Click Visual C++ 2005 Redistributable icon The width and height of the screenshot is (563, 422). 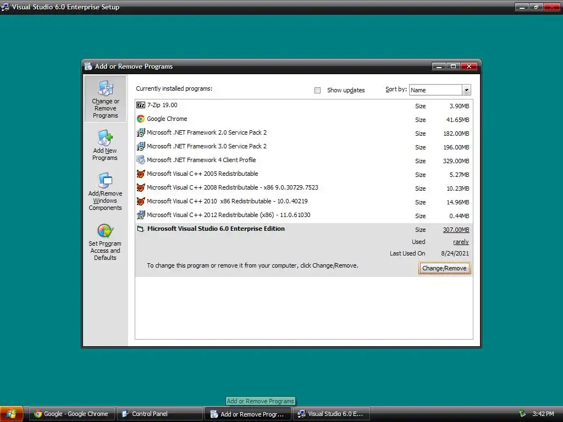click(141, 174)
